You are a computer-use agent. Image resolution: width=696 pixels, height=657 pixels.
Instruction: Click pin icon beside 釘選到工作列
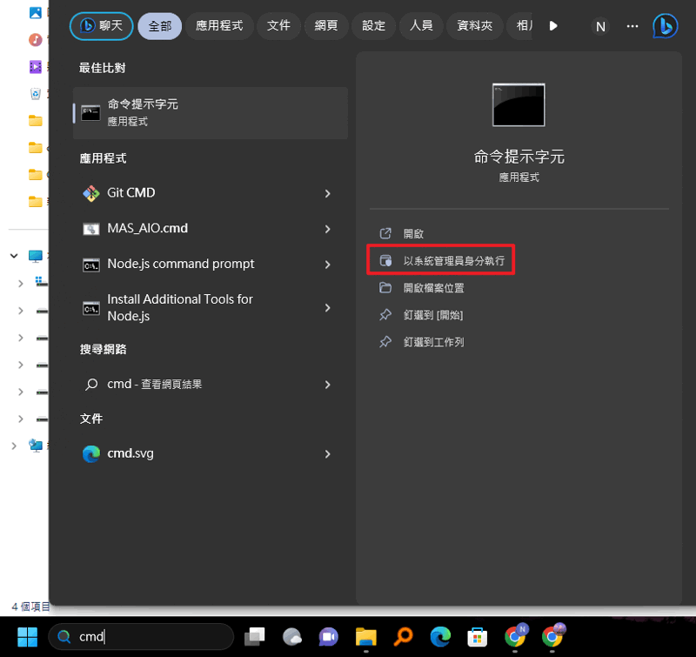tap(385, 342)
